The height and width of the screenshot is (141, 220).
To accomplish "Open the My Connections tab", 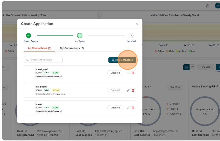I will pos(72,48).
